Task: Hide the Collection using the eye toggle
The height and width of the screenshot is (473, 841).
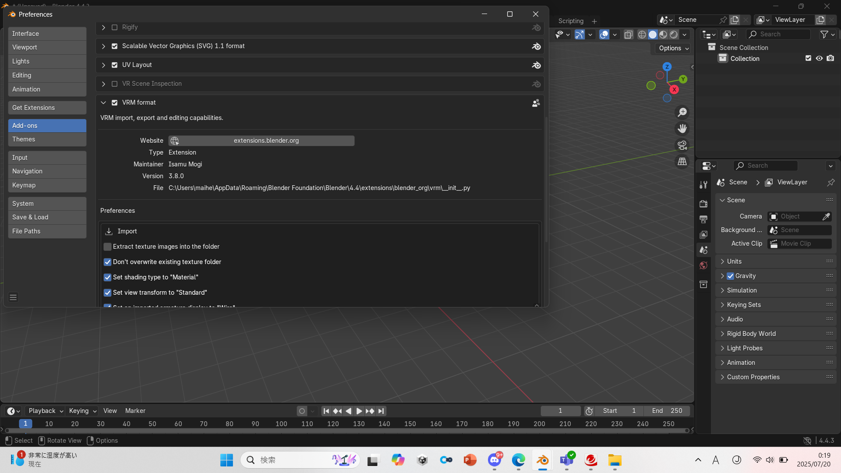Action: click(819, 58)
